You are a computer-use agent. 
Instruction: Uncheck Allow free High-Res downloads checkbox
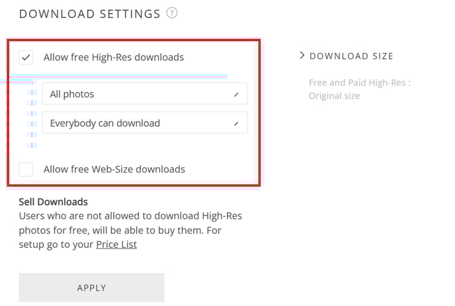point(26,57)
